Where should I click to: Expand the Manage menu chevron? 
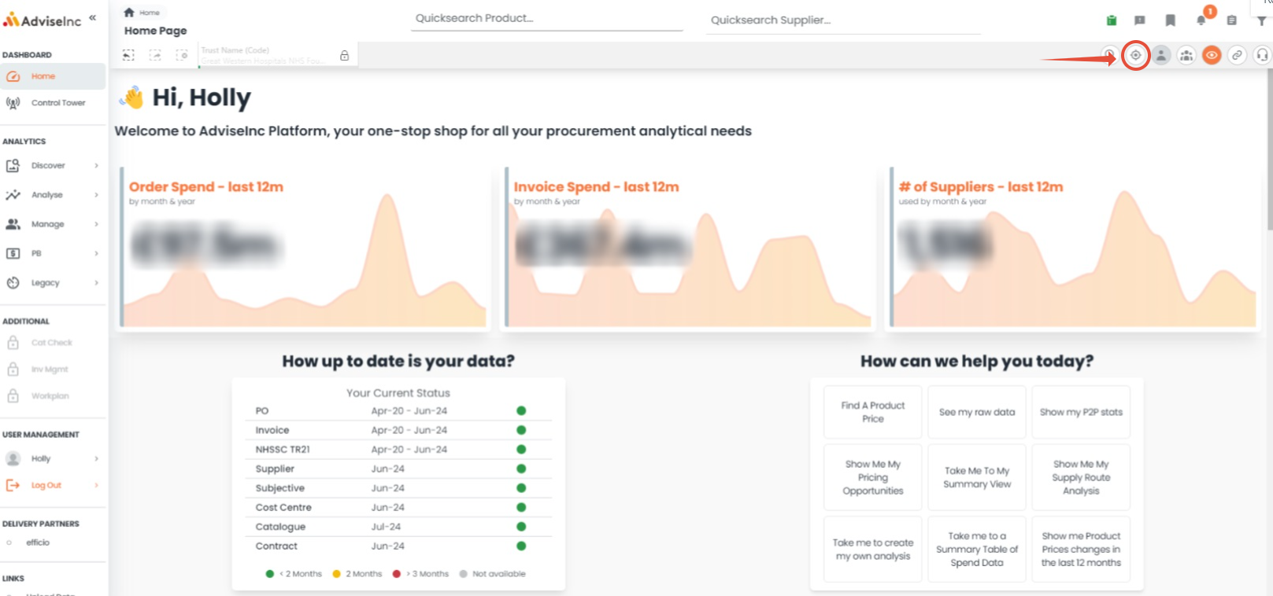tap(96, 224)
